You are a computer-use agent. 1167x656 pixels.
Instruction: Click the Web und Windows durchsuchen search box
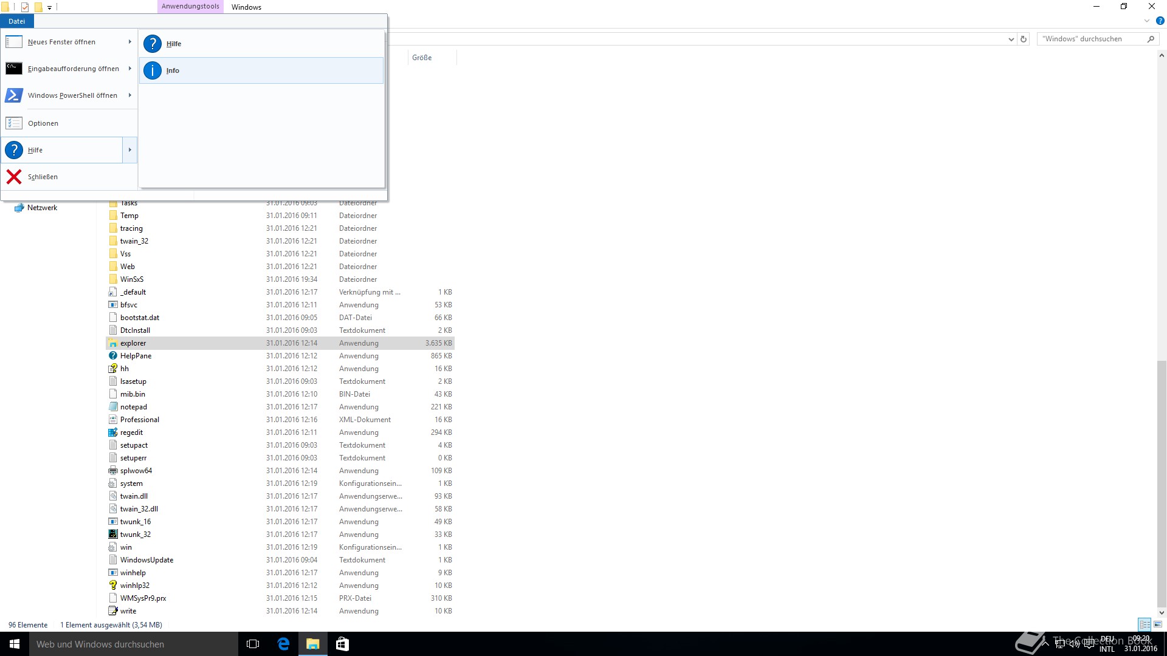click(x=134, y=644)
